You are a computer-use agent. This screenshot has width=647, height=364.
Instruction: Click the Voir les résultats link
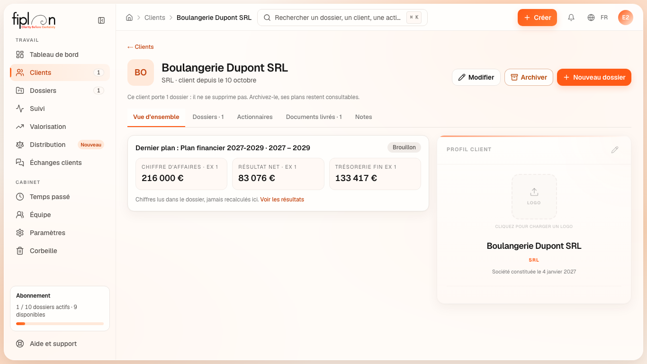pyautogui.click(x=282, y=200)
